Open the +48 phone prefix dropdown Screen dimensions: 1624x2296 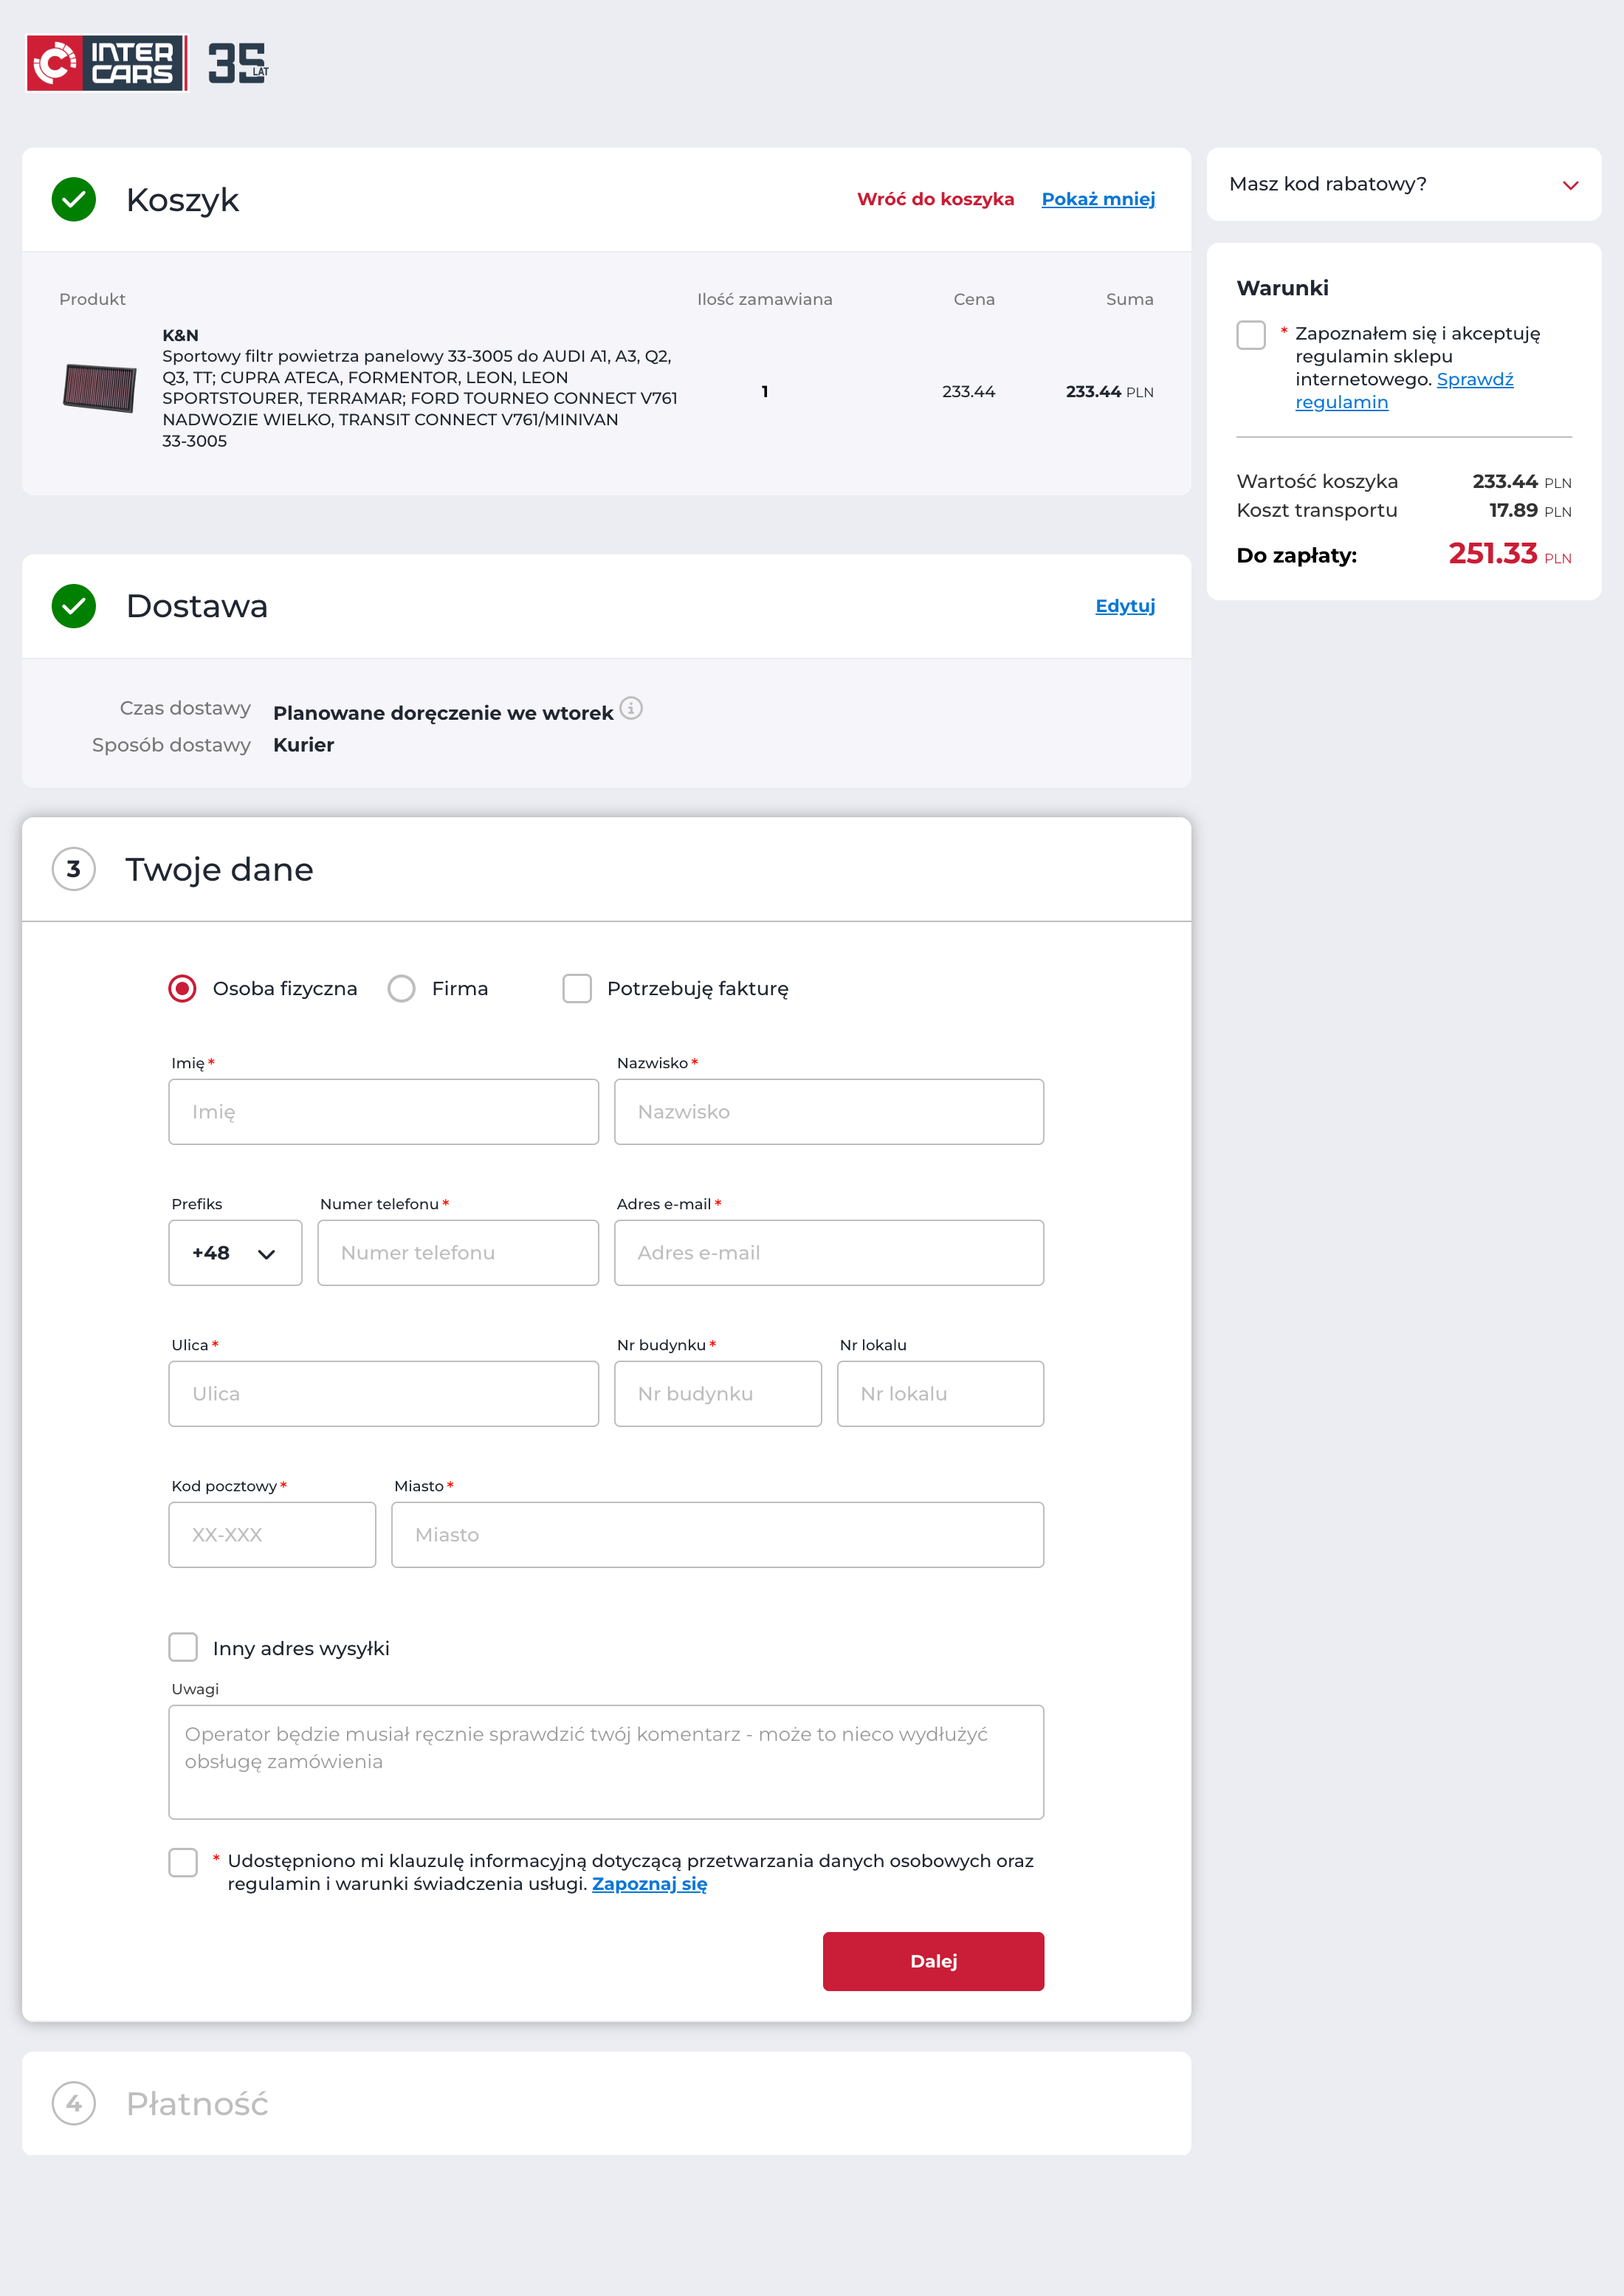(235, 1253)
